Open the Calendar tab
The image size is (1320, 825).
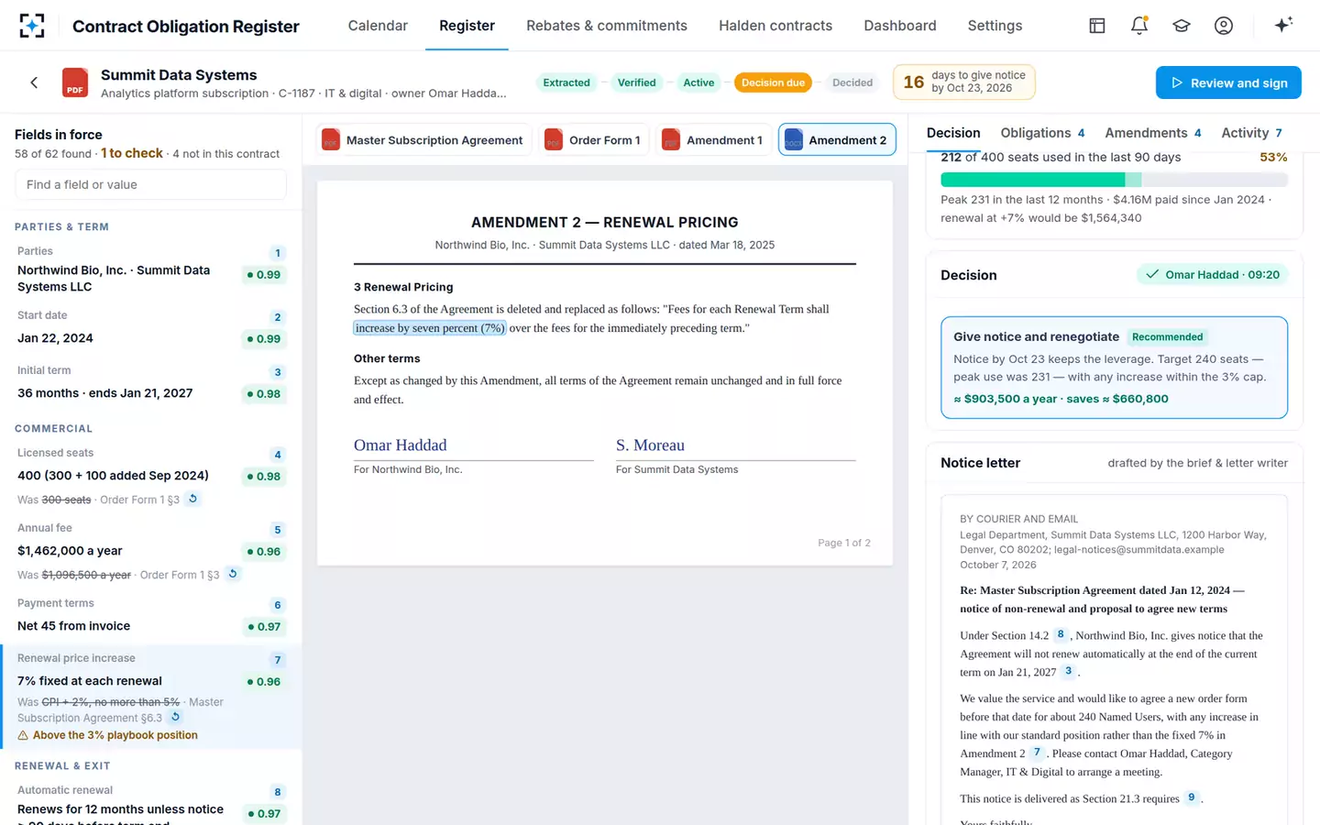tap(378, 26)
